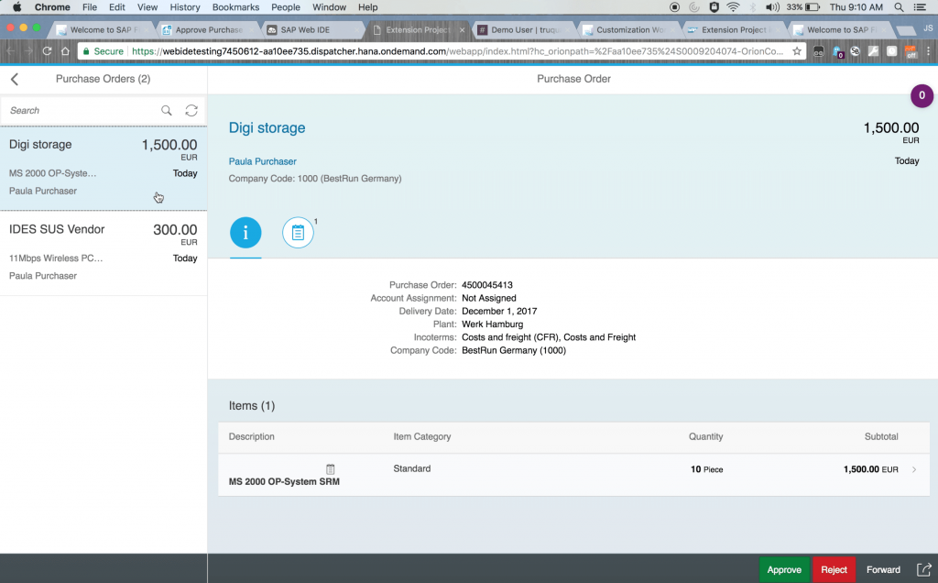The height and width of the screenshot is (583, 938).
Task: Click the Werk Hamburg plant value
Action: [x=492, y=324]
